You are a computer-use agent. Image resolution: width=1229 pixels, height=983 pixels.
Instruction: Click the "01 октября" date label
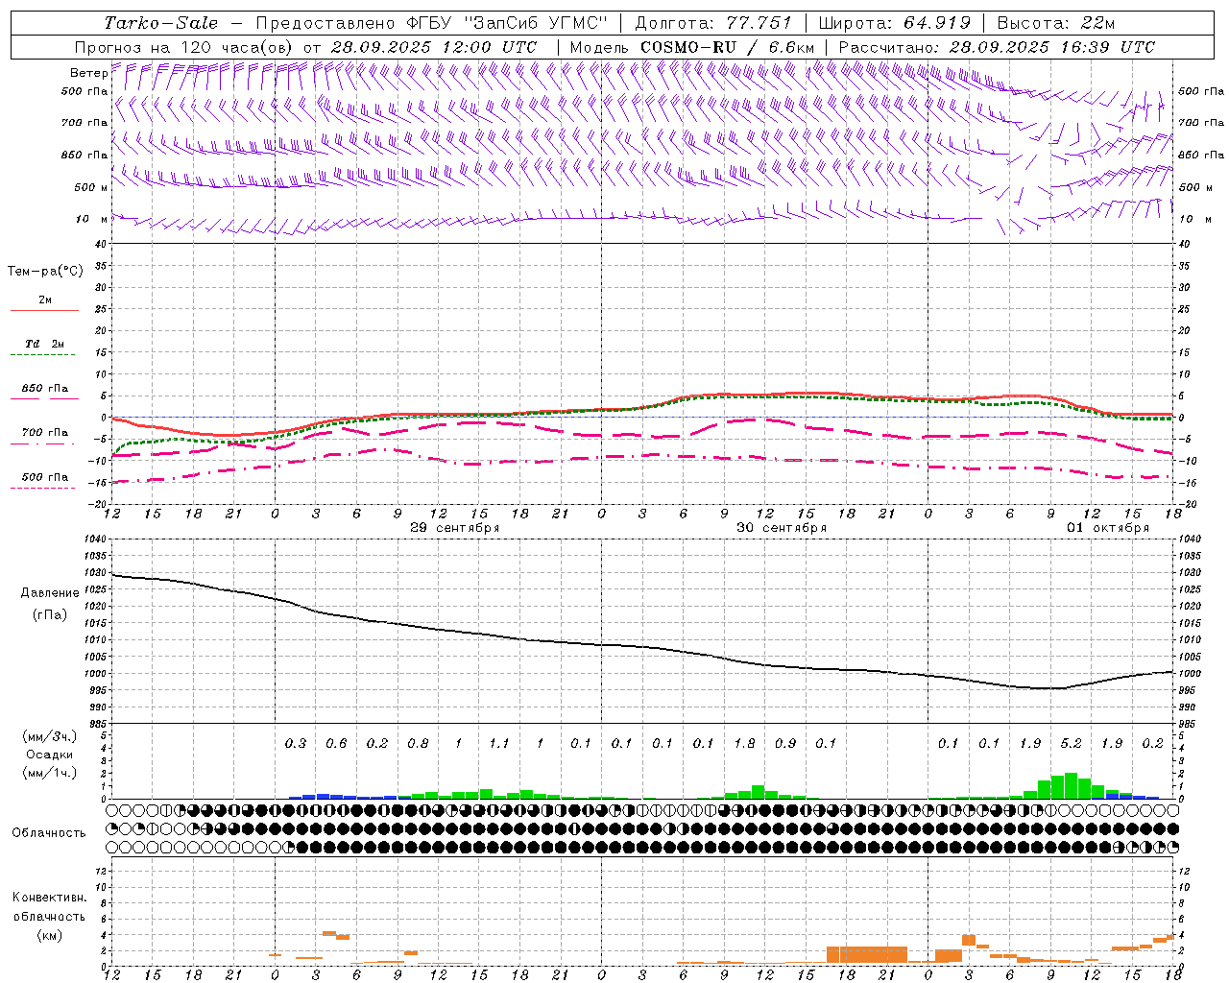[1108, 528]
